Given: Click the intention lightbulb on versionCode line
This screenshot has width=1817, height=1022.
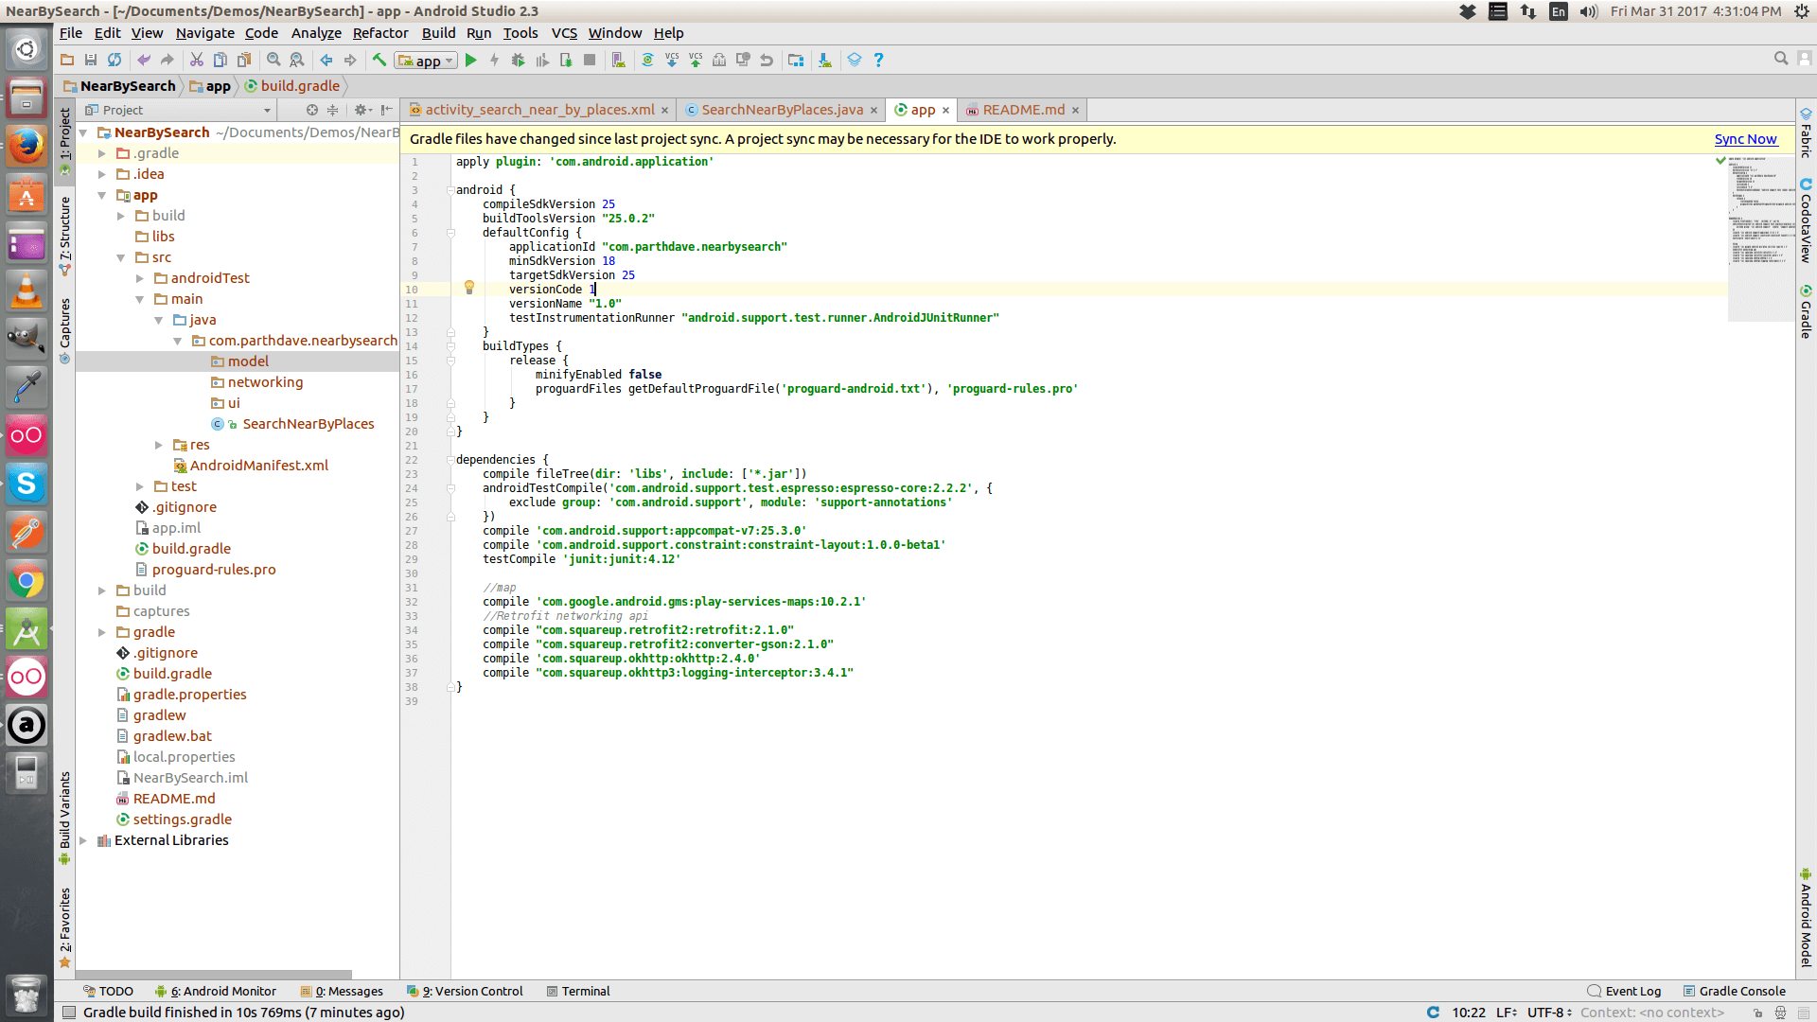Looking at the screenshot, I should coord(468,288).
